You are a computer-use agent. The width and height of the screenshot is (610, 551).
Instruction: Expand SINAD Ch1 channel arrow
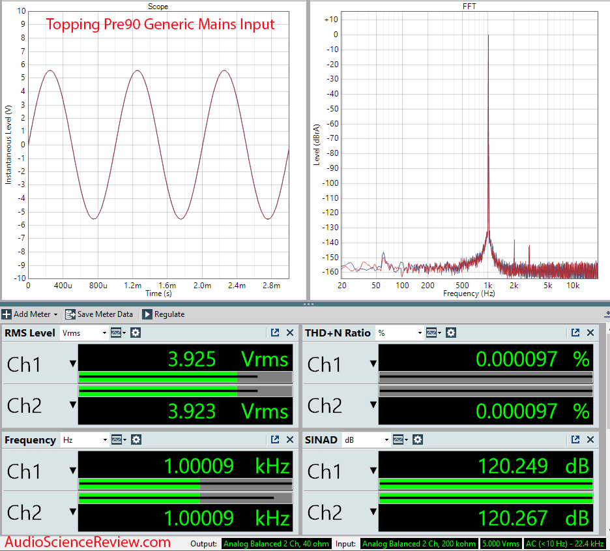coord(373,471)
